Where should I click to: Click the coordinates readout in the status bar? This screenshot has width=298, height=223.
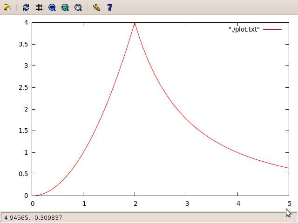click(33, 217)
